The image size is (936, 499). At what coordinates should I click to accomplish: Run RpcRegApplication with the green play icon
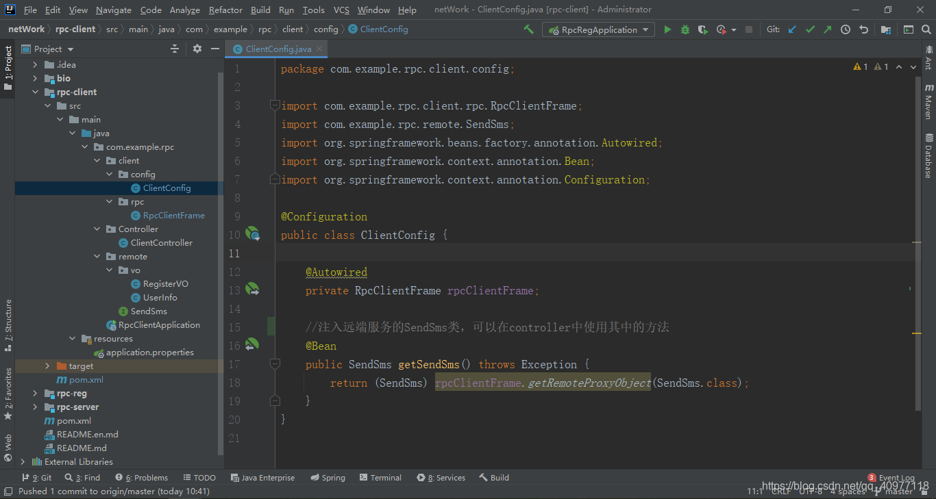(x=667, y=29)
